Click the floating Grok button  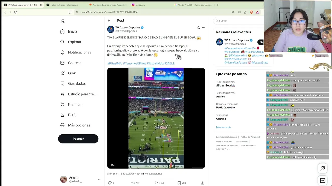coord(323,168)
